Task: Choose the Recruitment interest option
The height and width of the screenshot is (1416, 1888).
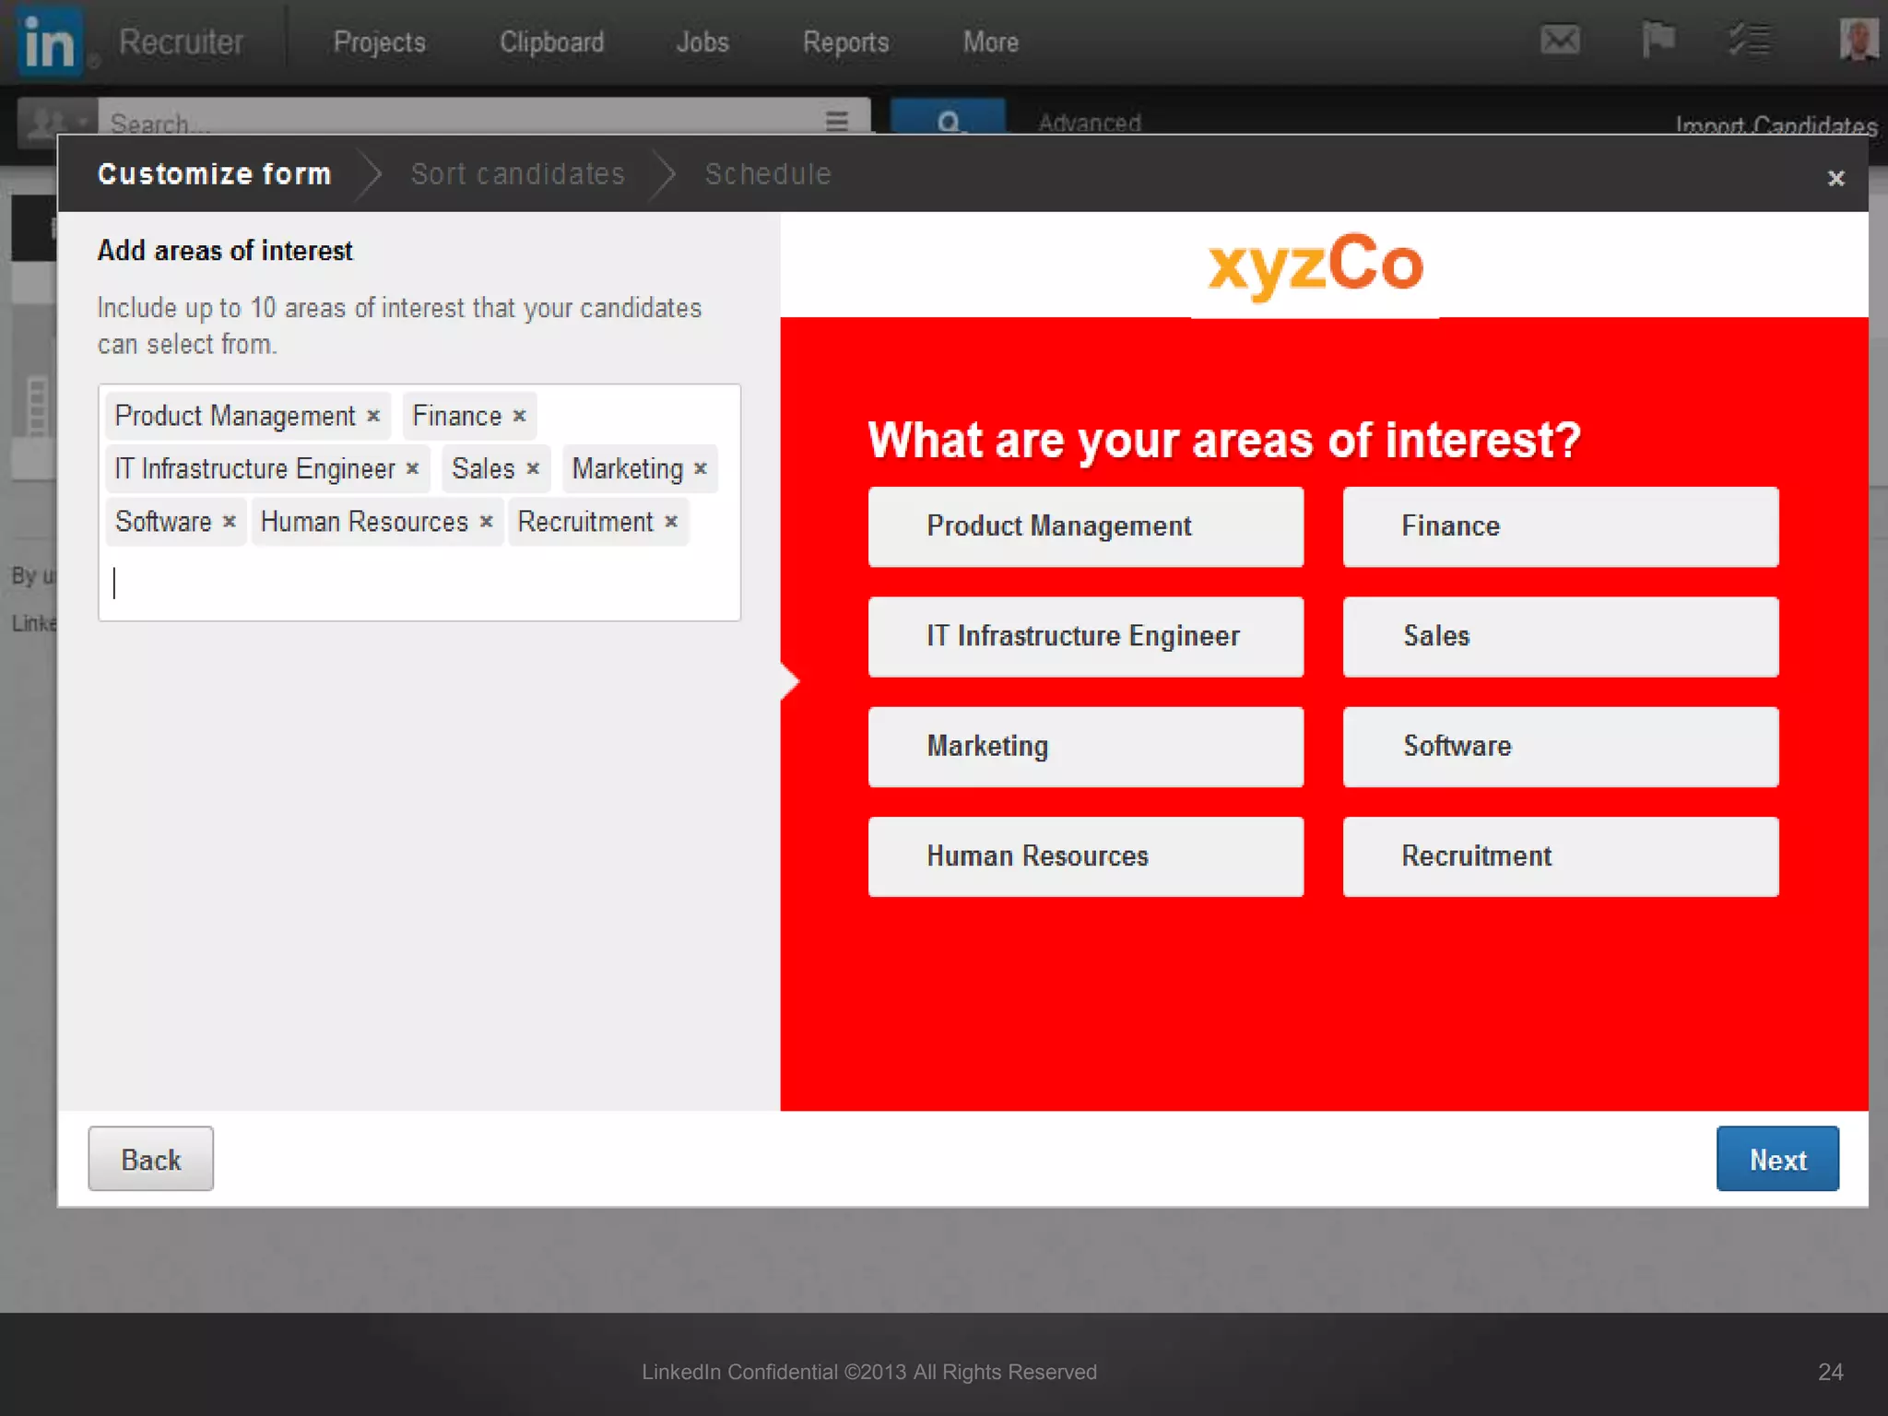Action: (1560, 856)
